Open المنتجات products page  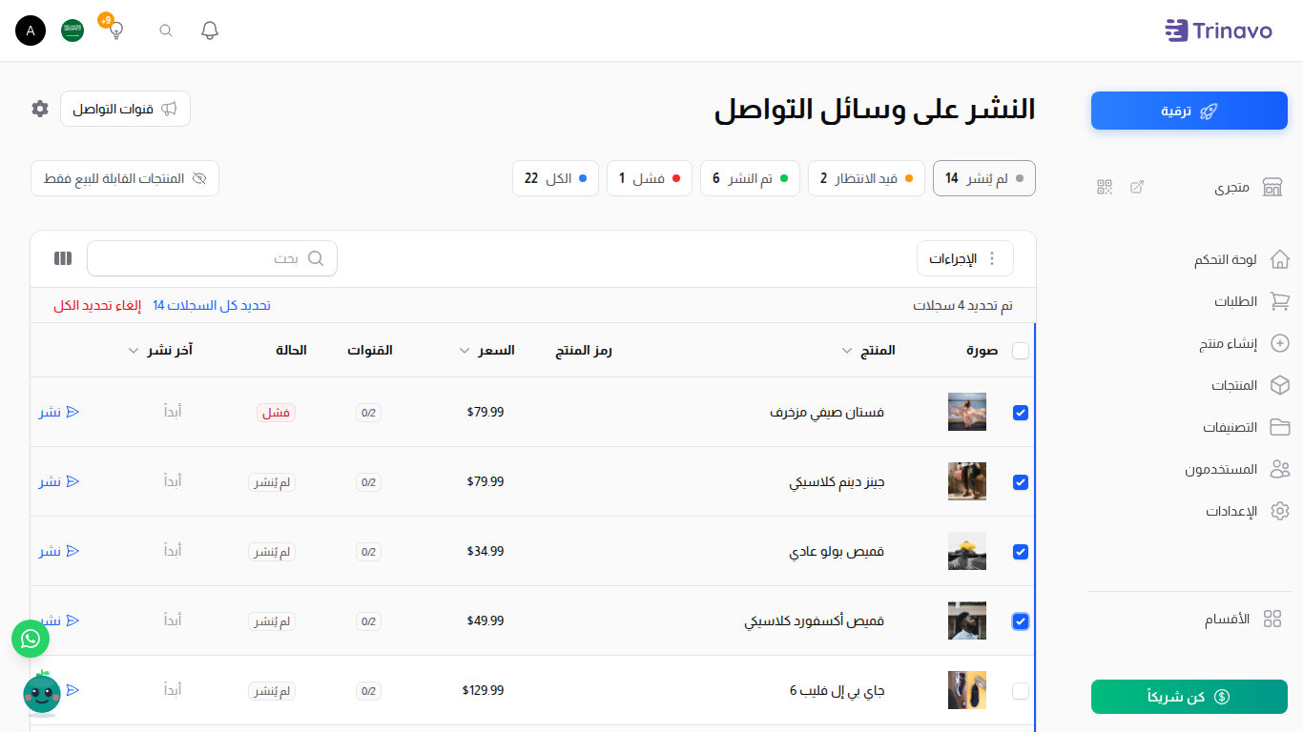coord(1251,385)
